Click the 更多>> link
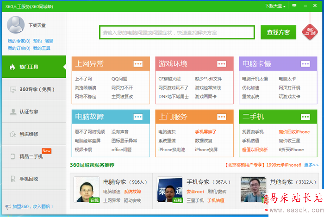 tap(311, 165)
